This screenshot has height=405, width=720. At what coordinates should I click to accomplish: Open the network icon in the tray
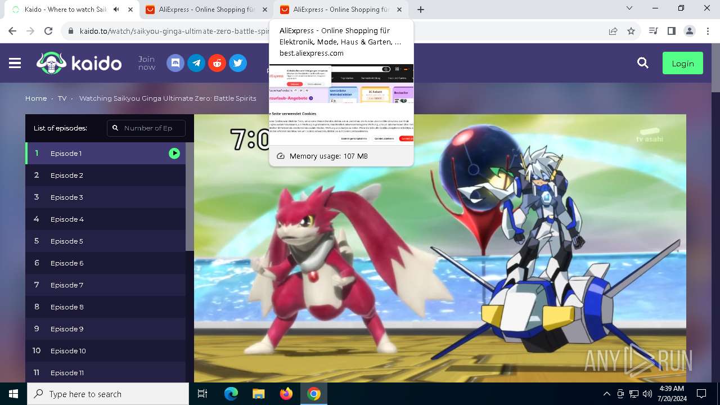(x=634, y=394)
